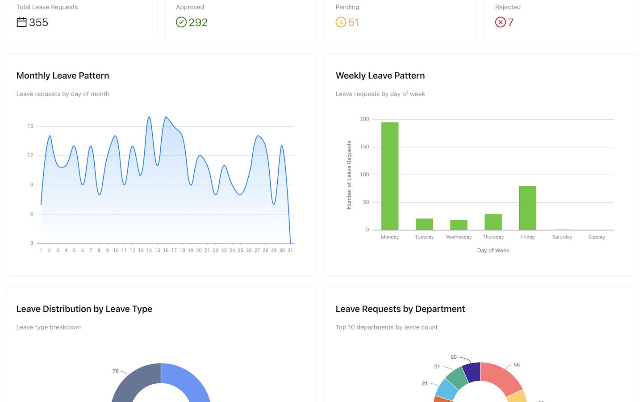The image size is (643, 402).
Task: Select the light blue department segment labeled 21
Action: click(447, 389)
